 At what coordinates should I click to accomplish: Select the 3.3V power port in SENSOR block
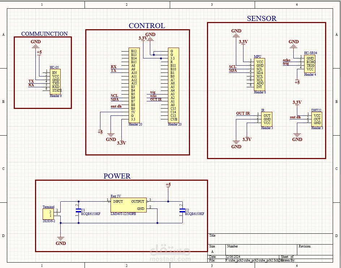click(243, 41)
